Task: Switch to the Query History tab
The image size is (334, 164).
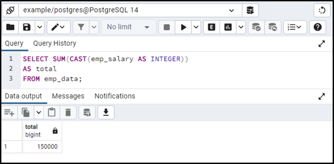Action: click(54, 43)
